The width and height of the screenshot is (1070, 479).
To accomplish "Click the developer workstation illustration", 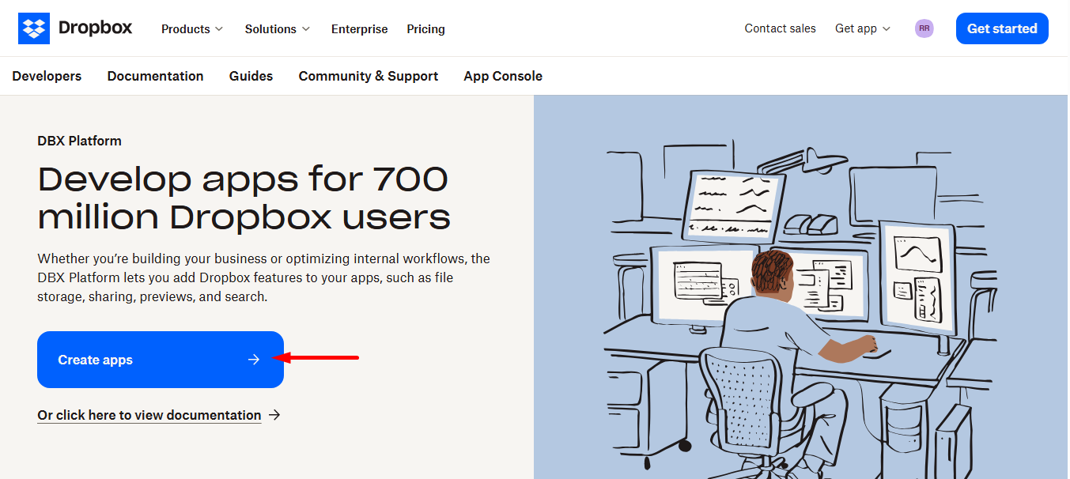I will point(800,300).
